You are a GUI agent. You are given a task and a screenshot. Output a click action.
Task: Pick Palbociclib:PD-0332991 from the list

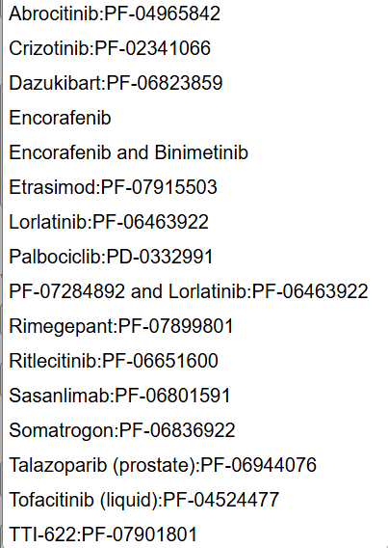click(195, 257)
